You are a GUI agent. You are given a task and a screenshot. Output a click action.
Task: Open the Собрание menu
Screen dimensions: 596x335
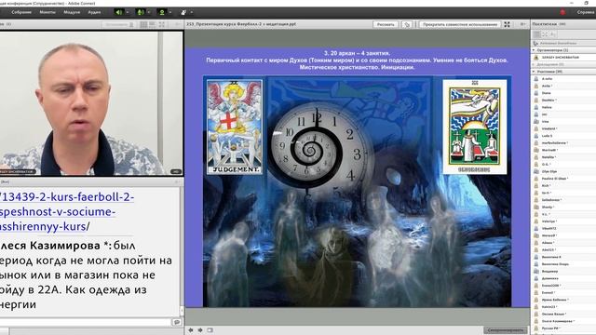pyautogui.click(x=21, y=12)
